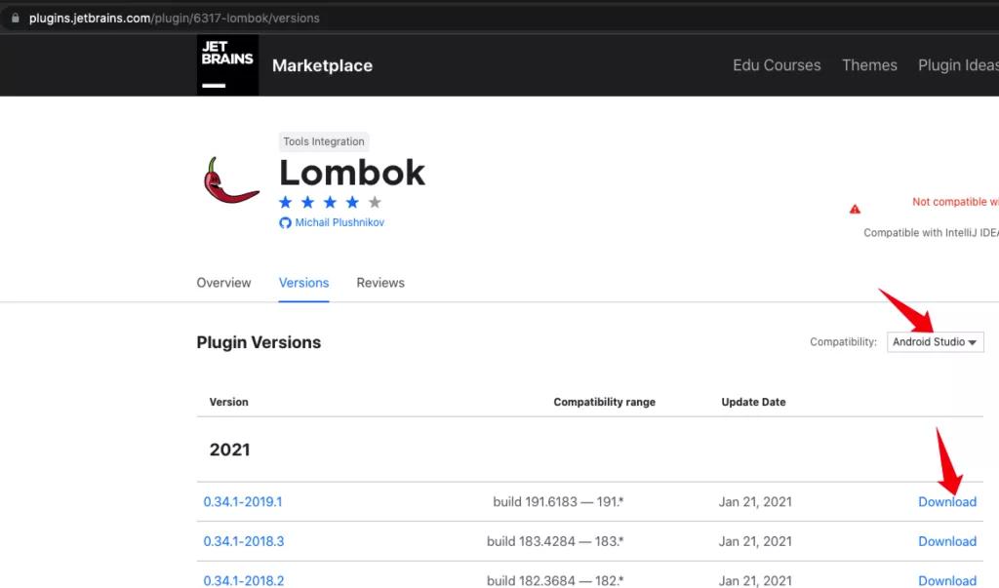Click the Lombok chili pepper plugin icon

coord(231,181)
